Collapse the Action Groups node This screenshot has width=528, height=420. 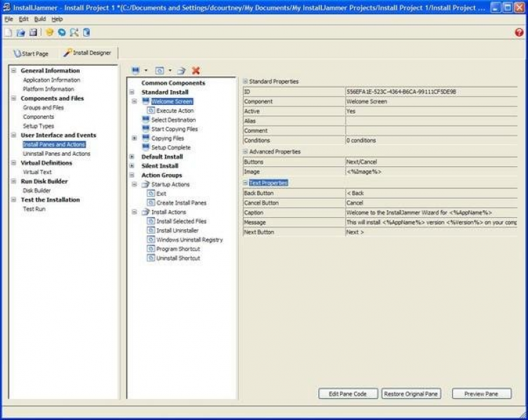coord(132,175)
